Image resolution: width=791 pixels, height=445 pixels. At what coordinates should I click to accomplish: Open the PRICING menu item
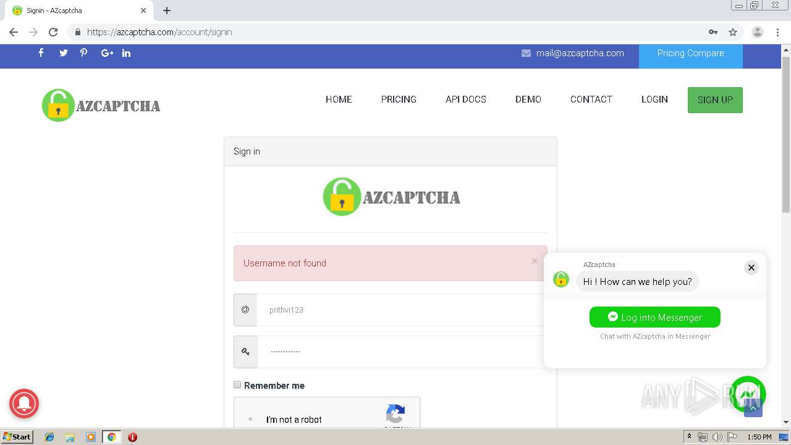[x=399, y=100]
